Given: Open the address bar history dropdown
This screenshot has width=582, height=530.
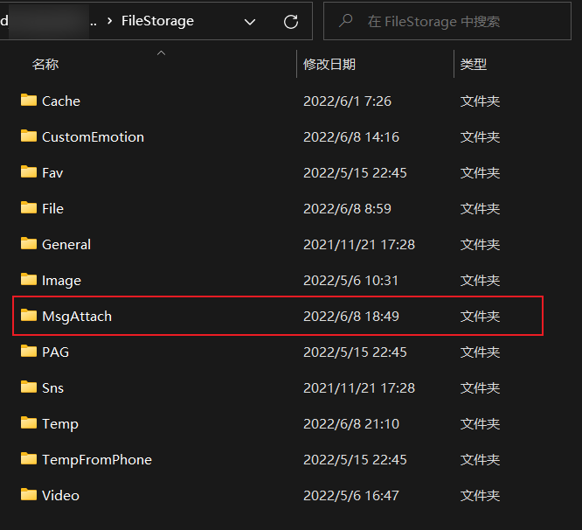Looking at the screenshot, I should (250, 21).
